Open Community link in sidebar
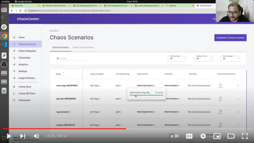The width and height of the screenshot is (254, 143). coord(24,100)
